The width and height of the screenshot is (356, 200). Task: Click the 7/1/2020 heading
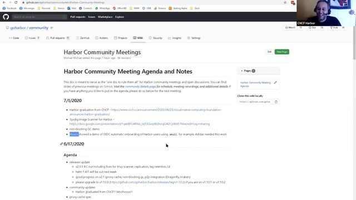coord(73,101)
